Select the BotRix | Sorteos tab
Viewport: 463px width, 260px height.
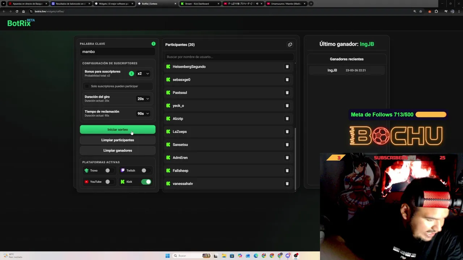157,4
